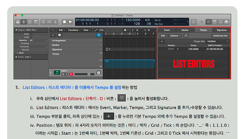Collapse the Region: MIDI Thru disclosure triangle
The image size is (244, 139).
click(16, 30)
